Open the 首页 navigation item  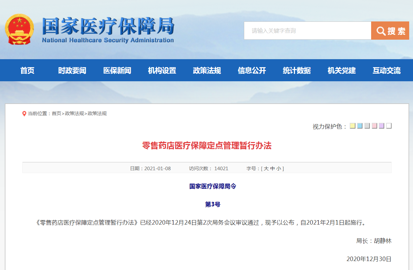(27, 70)
